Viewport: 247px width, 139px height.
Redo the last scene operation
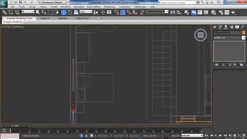coord(32,2)
